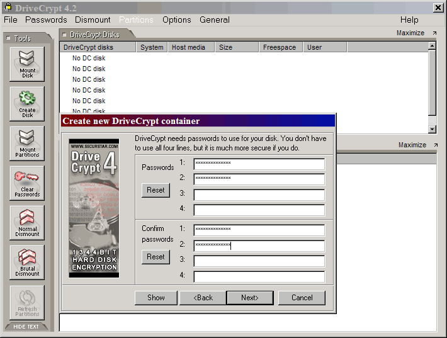
Task: Click the Show button
Action: coord(156,298)
